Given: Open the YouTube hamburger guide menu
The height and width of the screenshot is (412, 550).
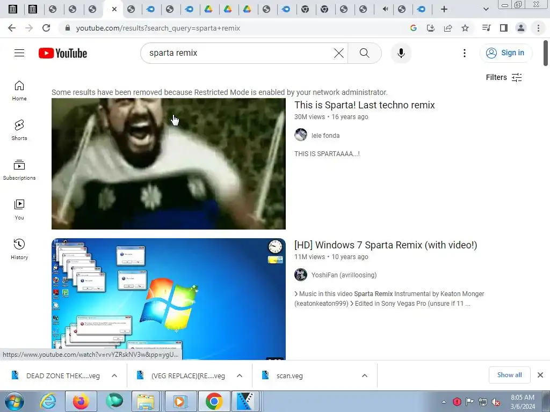Looking at the screenshot, I should pos(19,53).
